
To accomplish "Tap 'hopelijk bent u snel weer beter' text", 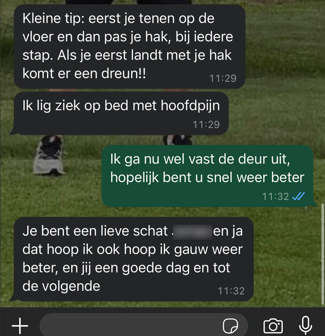I will (207, 177).
